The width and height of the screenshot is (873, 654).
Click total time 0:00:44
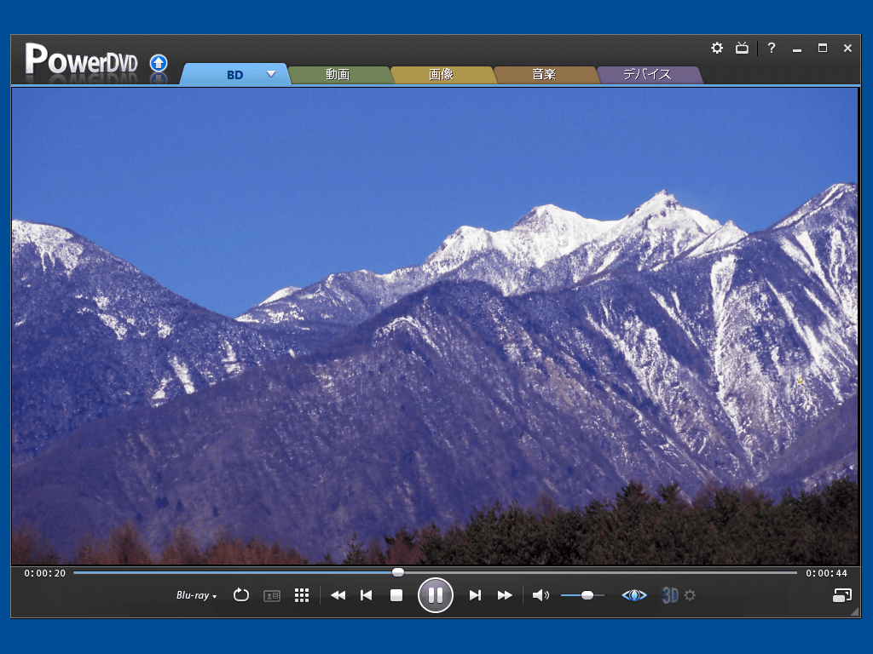pyautogui.click(x=826, y=573)
